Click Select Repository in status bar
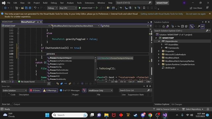The image size is (212, 119). coord(193,109)
